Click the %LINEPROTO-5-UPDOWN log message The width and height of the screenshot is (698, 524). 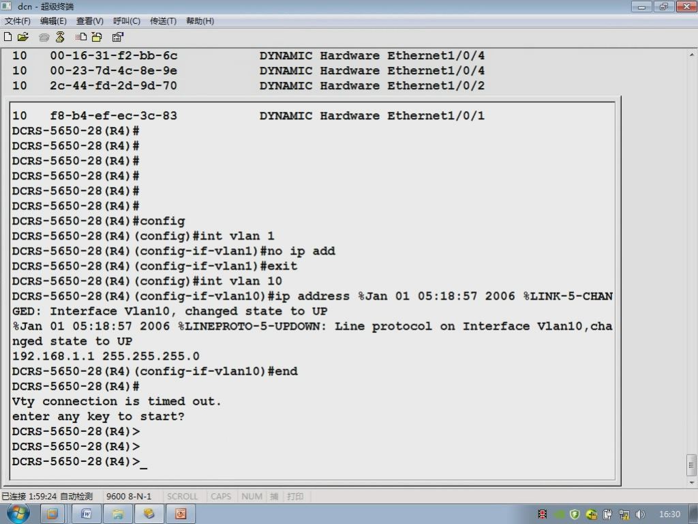point(312,334)
